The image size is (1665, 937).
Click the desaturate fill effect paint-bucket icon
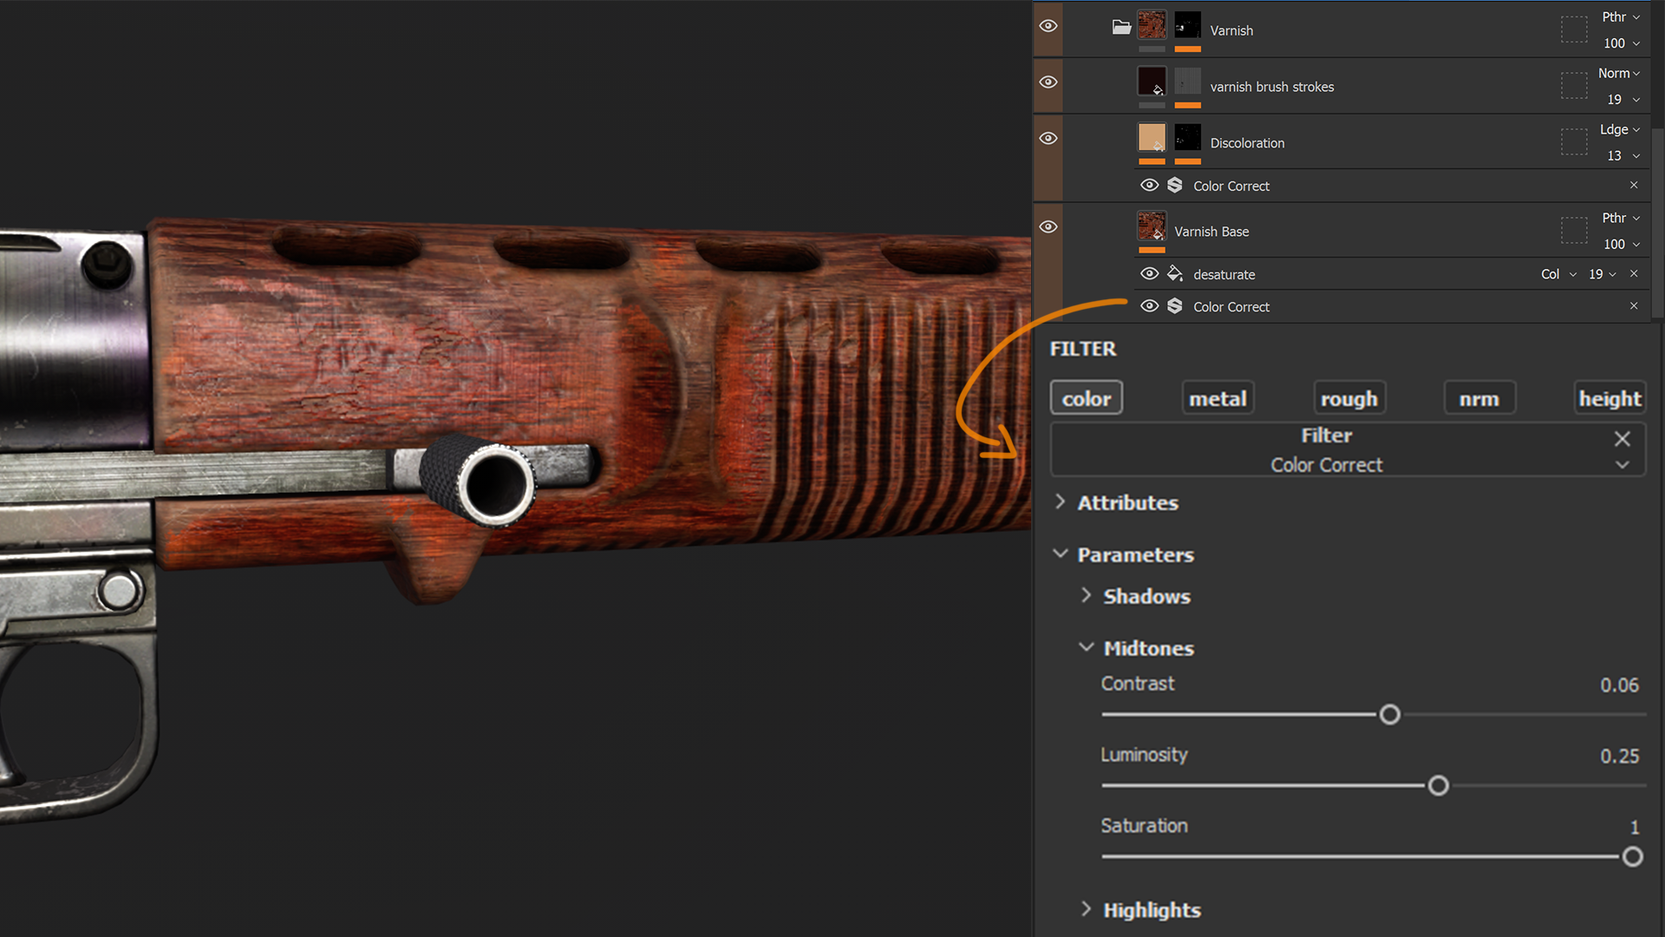coord(1175,273)
